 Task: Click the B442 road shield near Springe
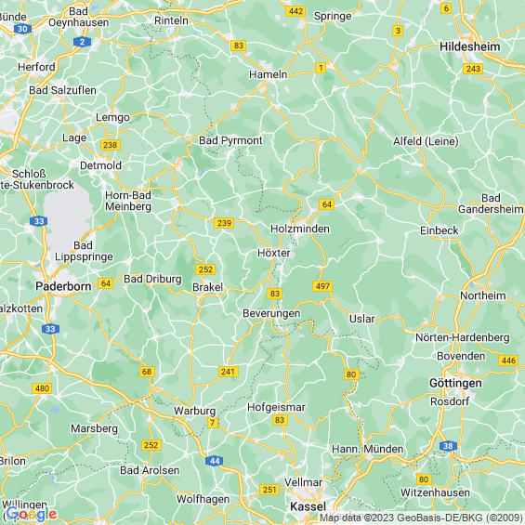(x=295, y=11)
